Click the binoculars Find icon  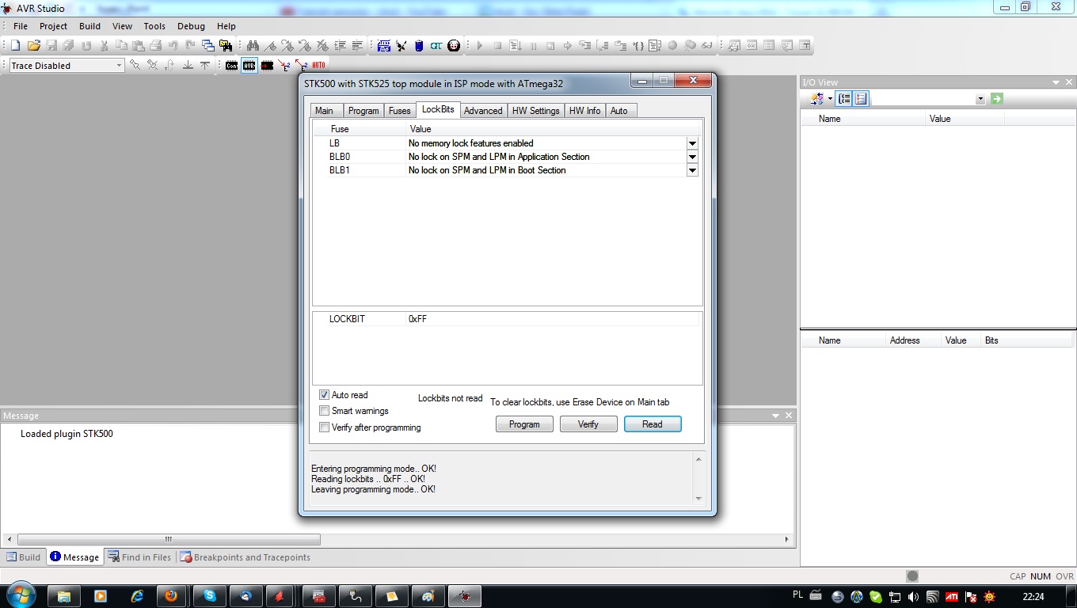(x=253, y=46)
